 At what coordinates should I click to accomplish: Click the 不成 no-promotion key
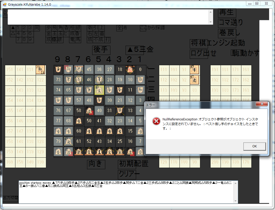click(99, 40)
